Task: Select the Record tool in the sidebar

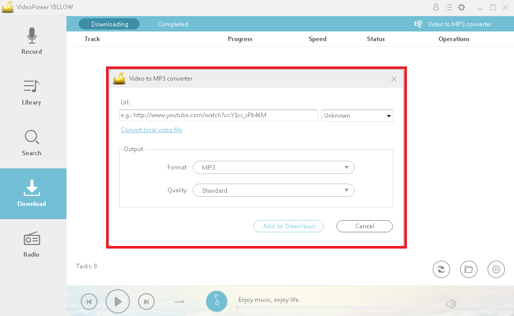Action: (x=31, y=42)
